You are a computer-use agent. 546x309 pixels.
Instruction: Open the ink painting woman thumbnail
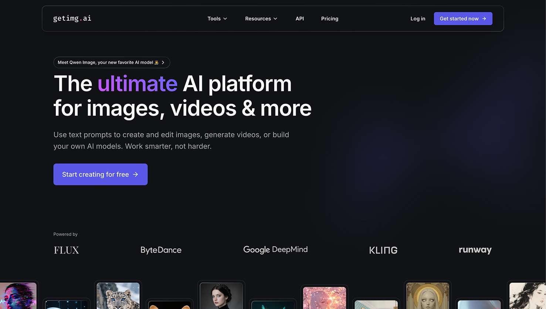coord(528,296)
